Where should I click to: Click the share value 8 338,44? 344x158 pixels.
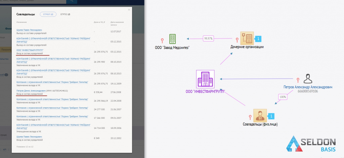click(x=98, y=92)
